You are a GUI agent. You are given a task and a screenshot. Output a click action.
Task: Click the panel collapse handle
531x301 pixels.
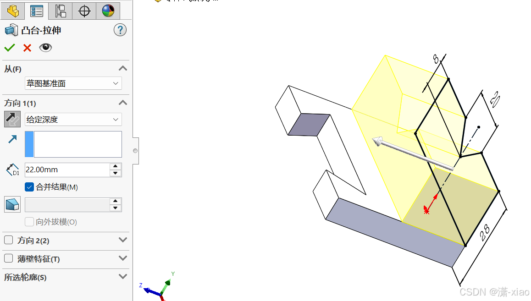click(x=135, y=151)
